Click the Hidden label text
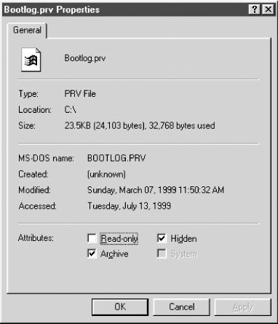Viewport: 278px width, 324px height. [183, 239]
